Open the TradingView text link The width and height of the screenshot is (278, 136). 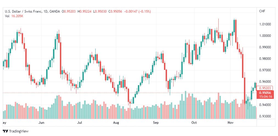19,131
